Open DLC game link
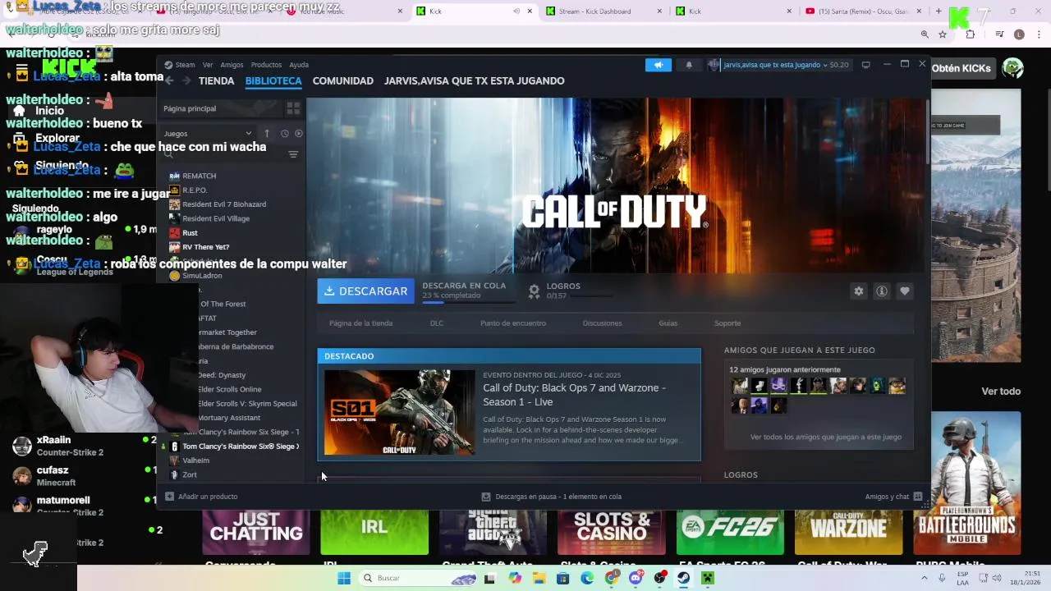This screenshot has width=1051, height=591. click(437, 323)
